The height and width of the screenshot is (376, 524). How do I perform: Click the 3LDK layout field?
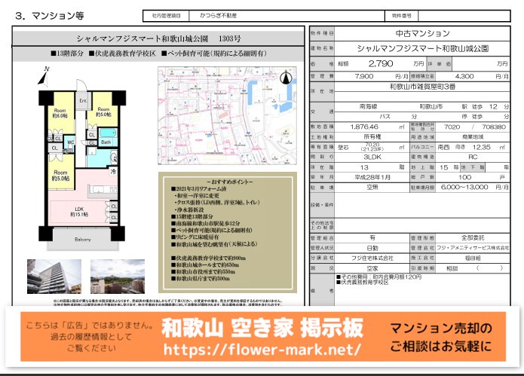point(374,157)
